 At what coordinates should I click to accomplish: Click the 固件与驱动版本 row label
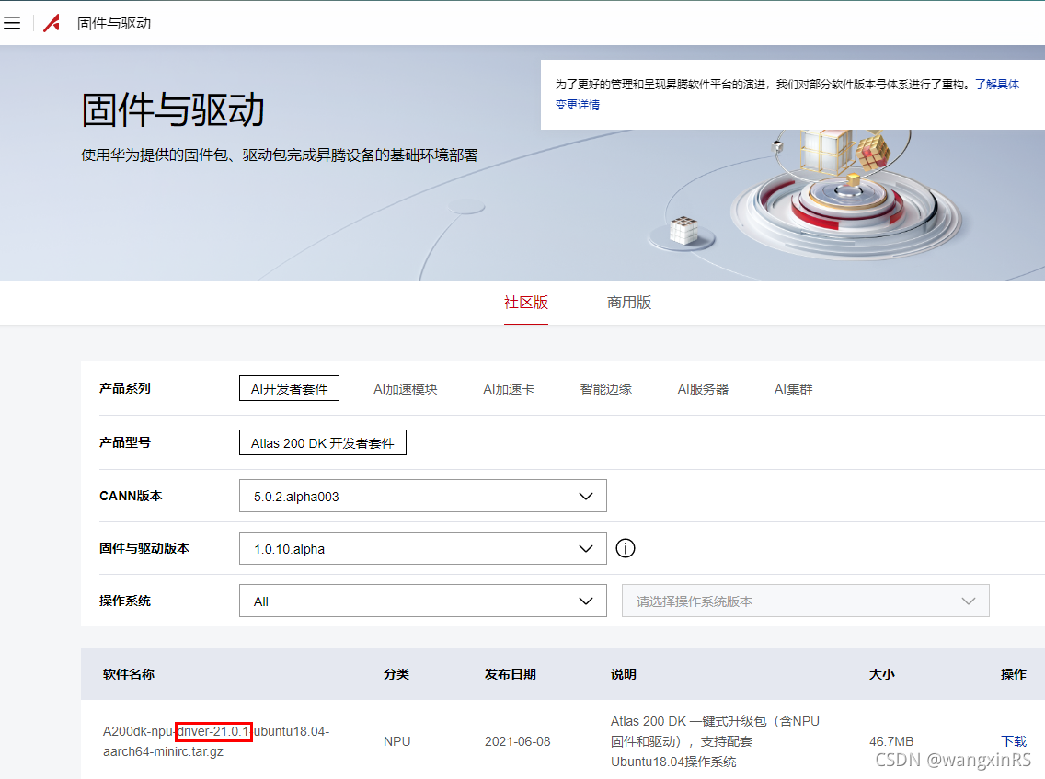[144, 548]
